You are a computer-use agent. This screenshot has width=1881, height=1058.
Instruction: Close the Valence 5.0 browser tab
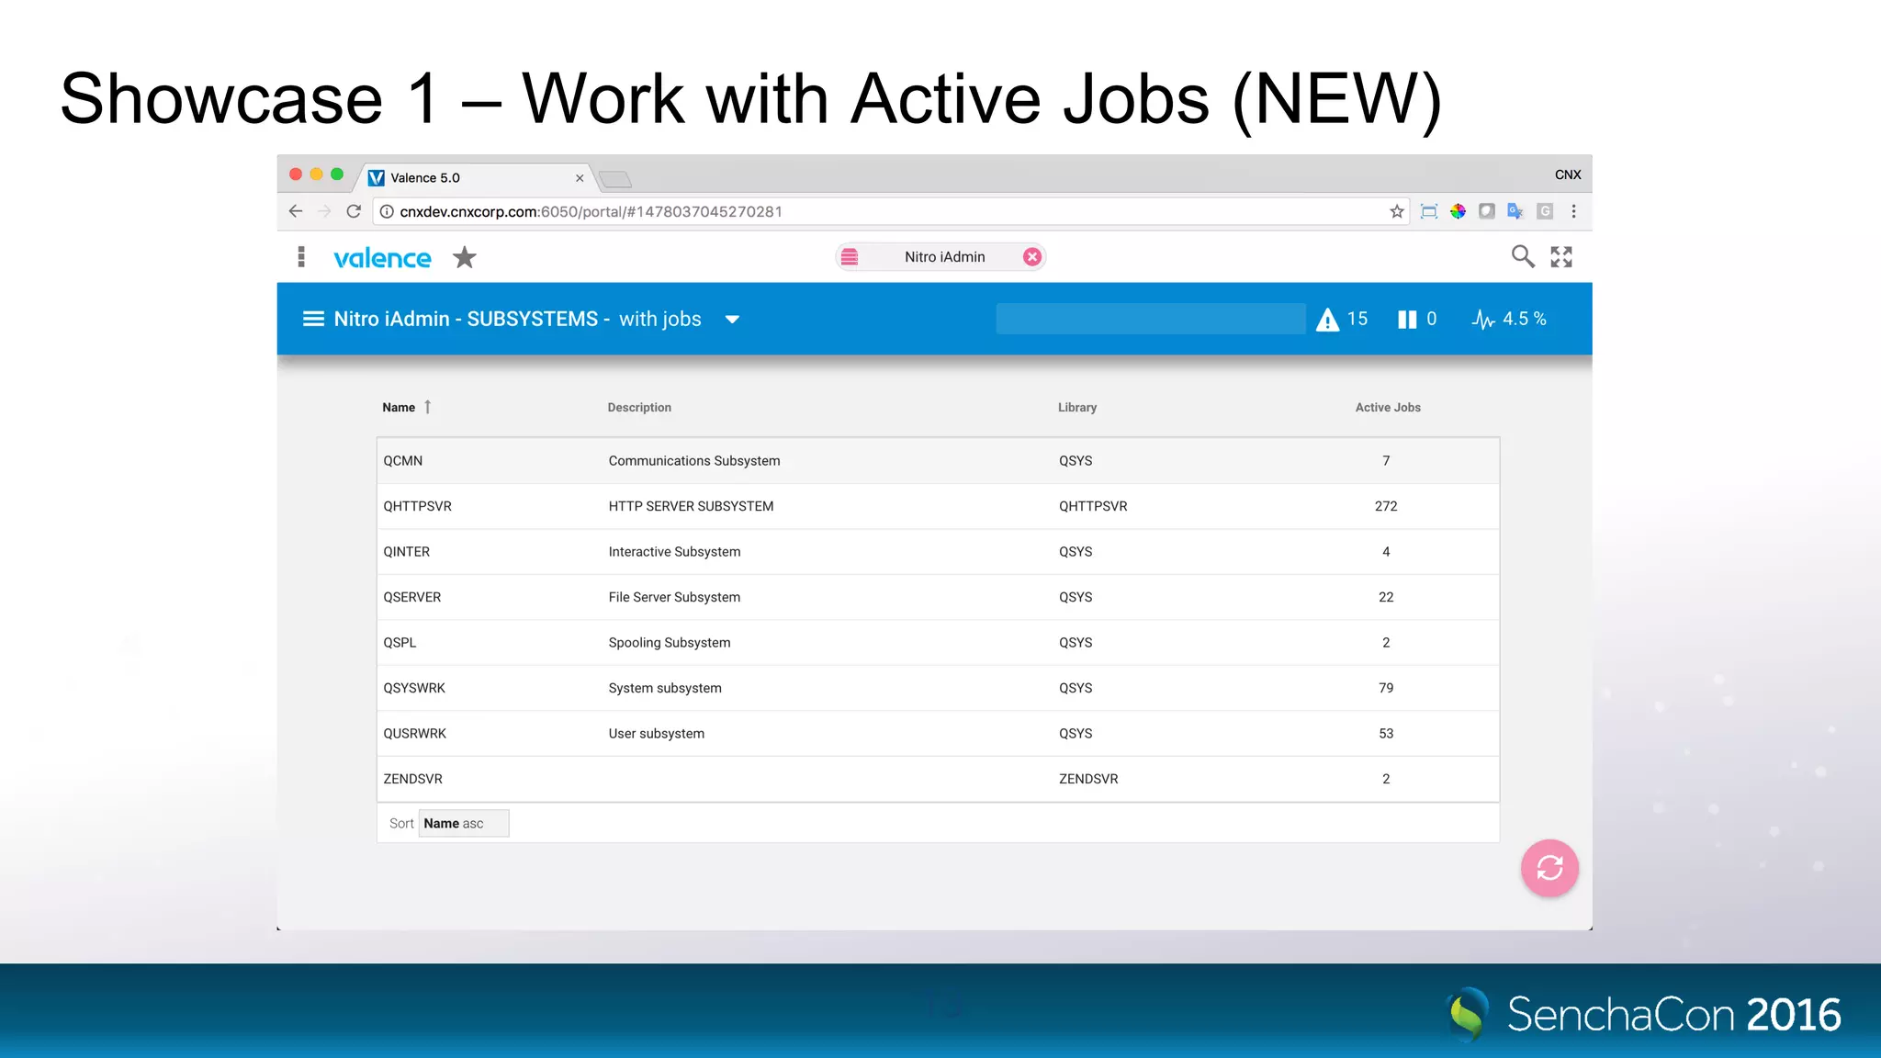580,178
